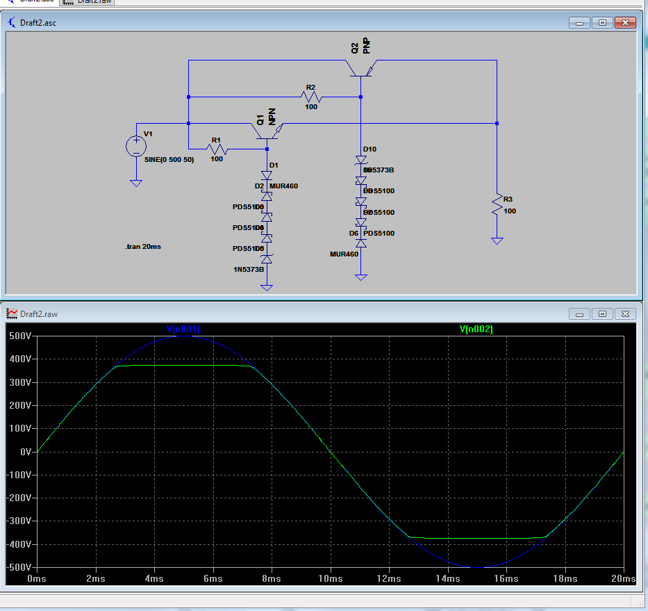Image resolution: width=648 pixels, height=611 pixels.
Task: Select the R3 load resistor symbol
Action: pyautogui.click(x=497, y=204)
